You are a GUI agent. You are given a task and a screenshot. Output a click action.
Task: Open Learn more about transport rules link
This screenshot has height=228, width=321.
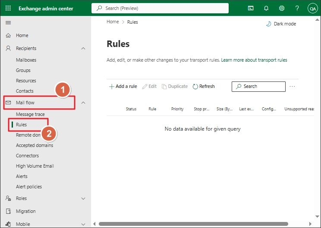pyautogui.click(x=254, y=60)
